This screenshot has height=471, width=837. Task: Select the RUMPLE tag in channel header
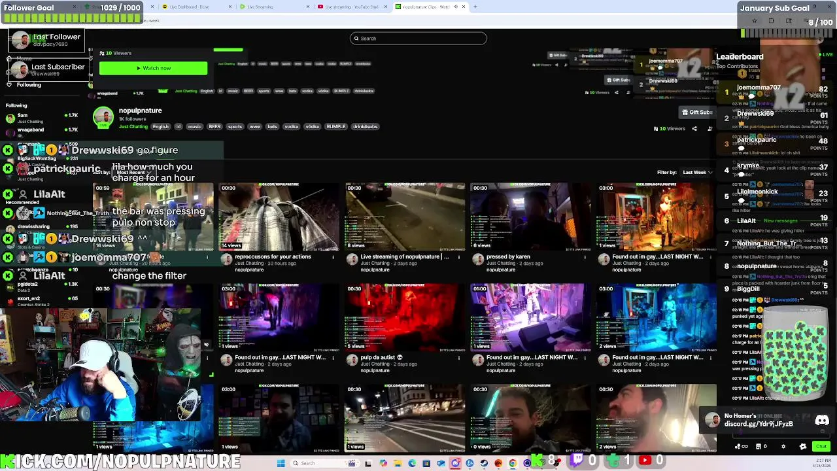[x=335, y=127]
